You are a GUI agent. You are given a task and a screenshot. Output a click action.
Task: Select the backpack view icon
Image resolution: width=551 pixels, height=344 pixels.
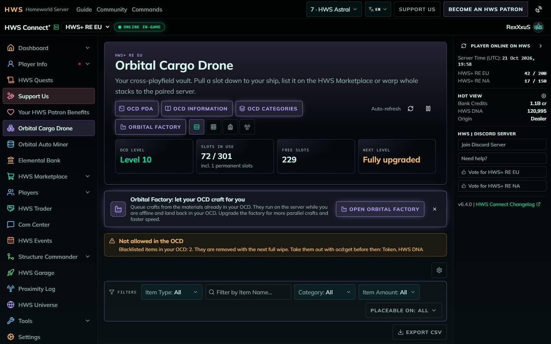[230, 127]
